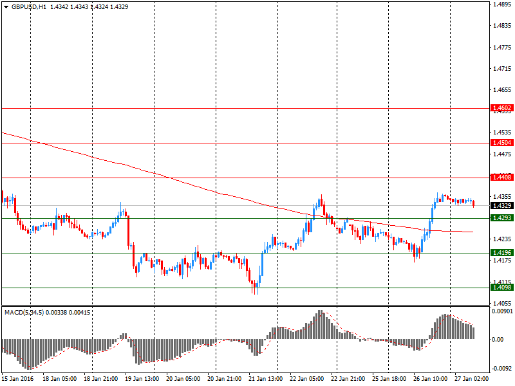Select the red horizontal line at 1.4602
This screenshot has height=386, width=515.
point(246,108)
